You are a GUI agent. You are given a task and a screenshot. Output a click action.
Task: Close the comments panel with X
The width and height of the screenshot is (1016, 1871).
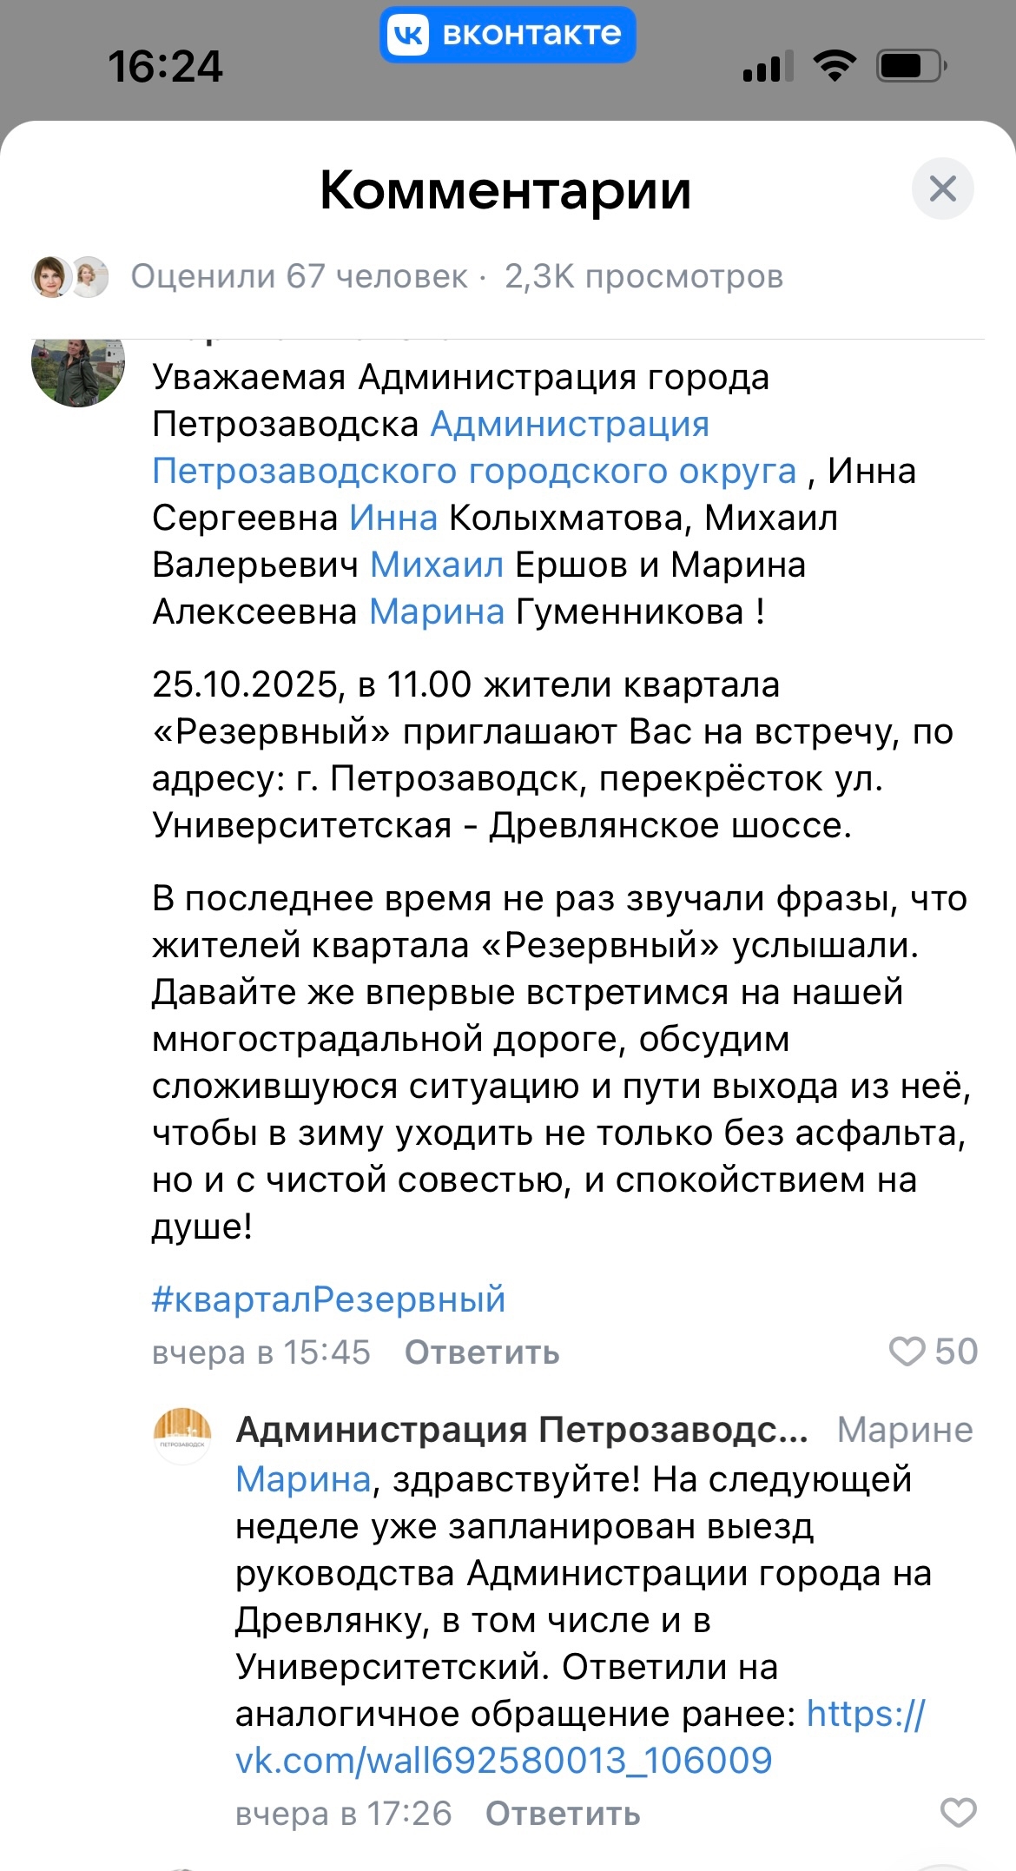(942, 188)
